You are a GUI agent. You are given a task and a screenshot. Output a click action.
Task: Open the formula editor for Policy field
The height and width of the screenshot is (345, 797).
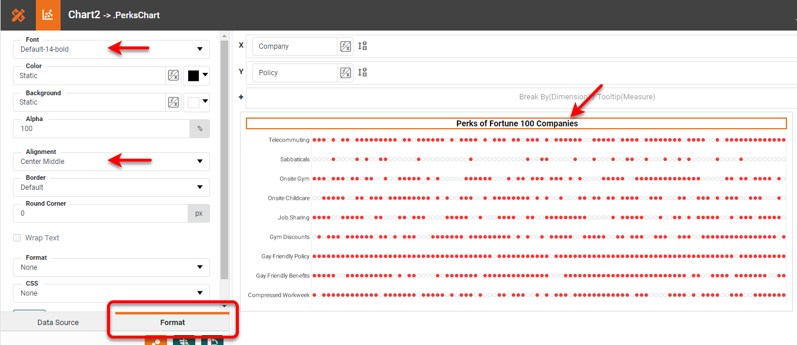[345, 73]
